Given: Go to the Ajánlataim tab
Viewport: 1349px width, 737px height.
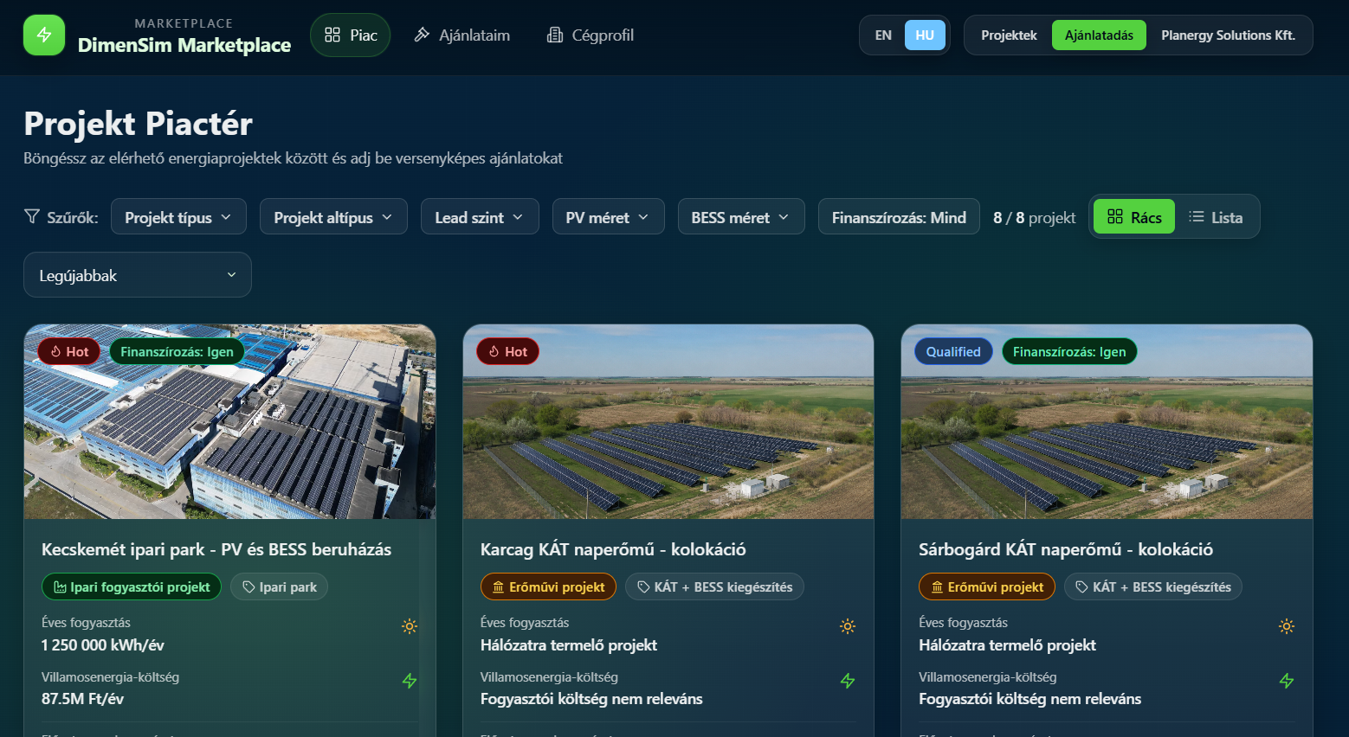Looking at the screenshot, I should [x=462, y=35].
